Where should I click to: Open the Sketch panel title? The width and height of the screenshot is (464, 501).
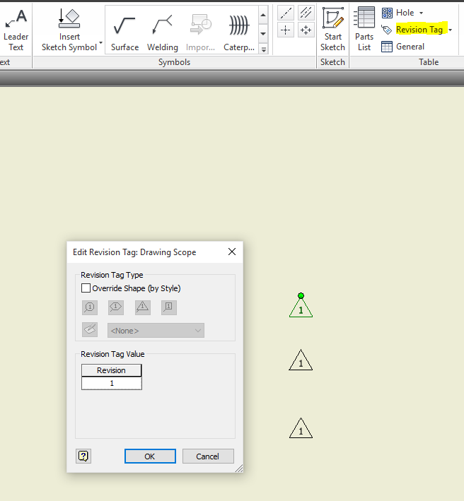pyautogui.click(x=332, y=62)
